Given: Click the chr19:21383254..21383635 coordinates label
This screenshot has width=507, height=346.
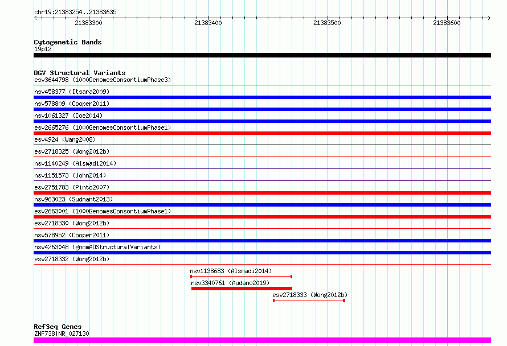Looking at the screenshot, I should coord(75,12).
